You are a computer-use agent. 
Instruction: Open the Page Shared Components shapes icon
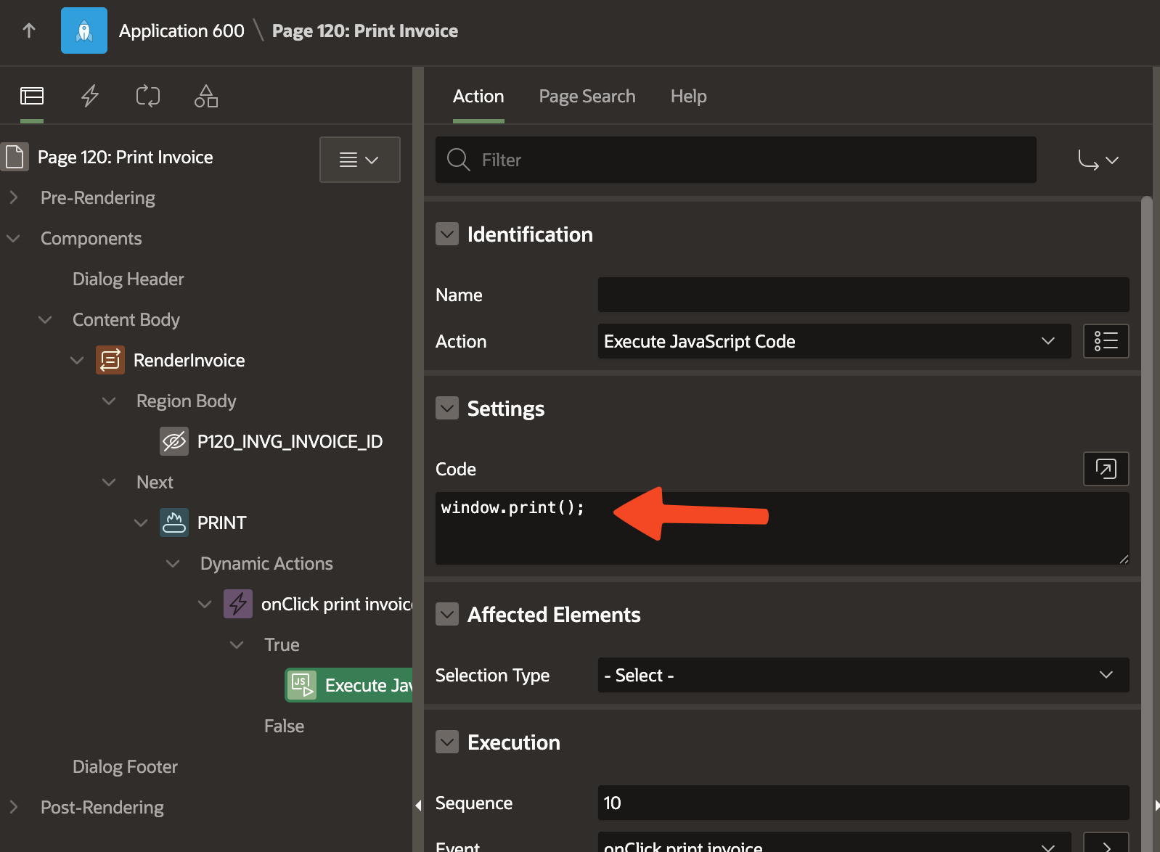tap(206, 96)
